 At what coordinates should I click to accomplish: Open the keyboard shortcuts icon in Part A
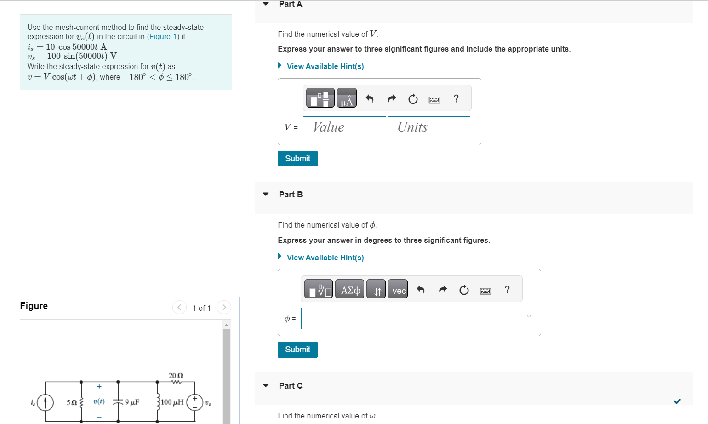434,99
